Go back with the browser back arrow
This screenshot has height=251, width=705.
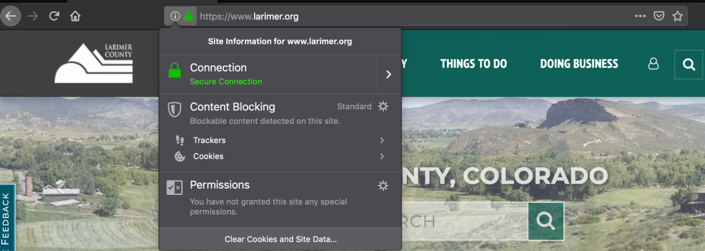coord(11,17)
